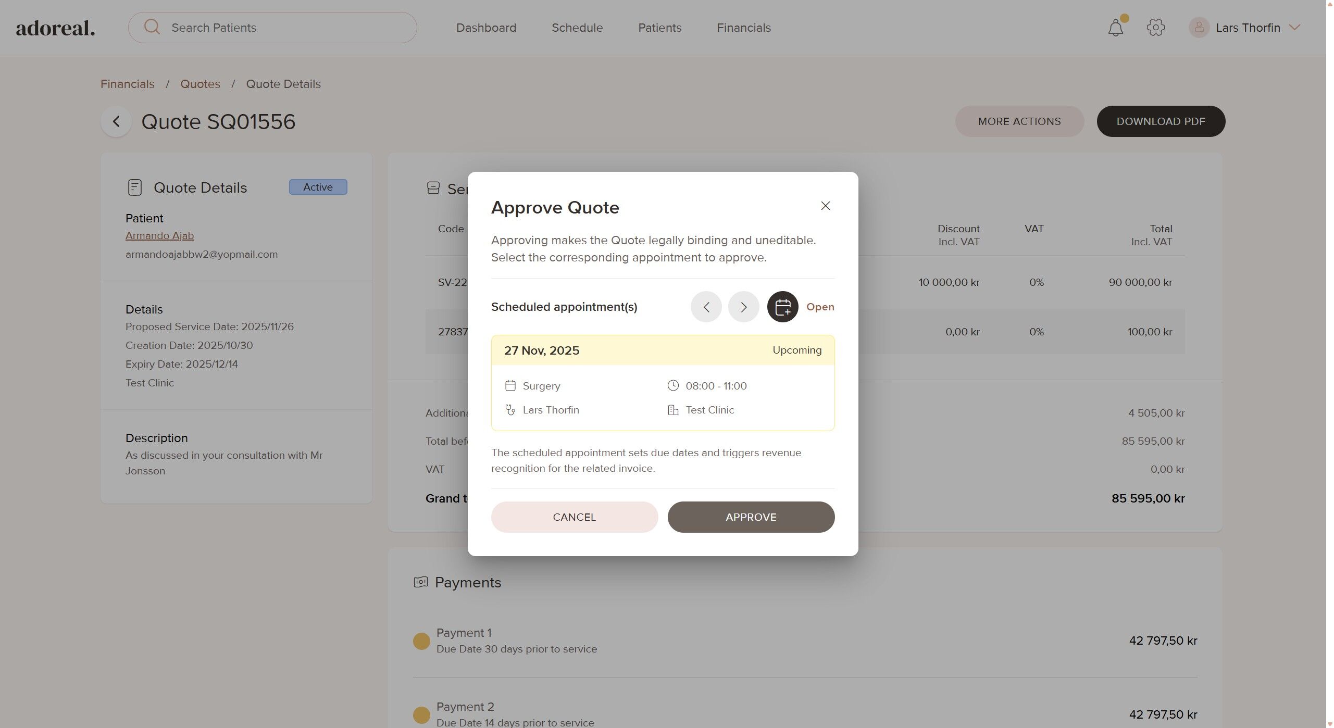Open the settings gear icon
Screen dimensions: 1334x728
pos(1155,28)
